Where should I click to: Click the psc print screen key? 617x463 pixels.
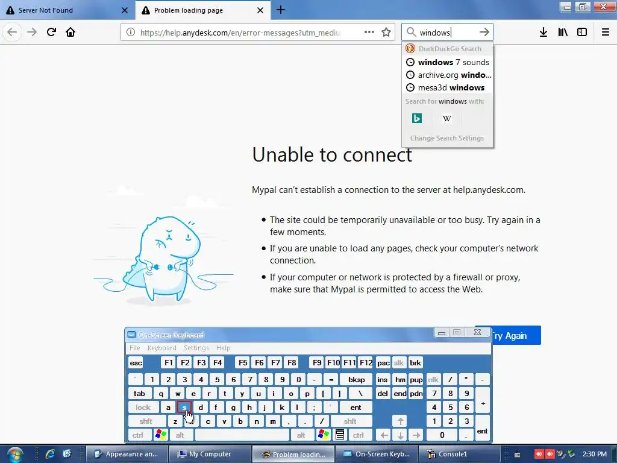point(383,362)
